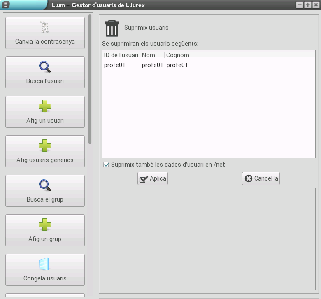Minimize the Llum window
The image size is (321, 299).
click(x=299, y=5)
